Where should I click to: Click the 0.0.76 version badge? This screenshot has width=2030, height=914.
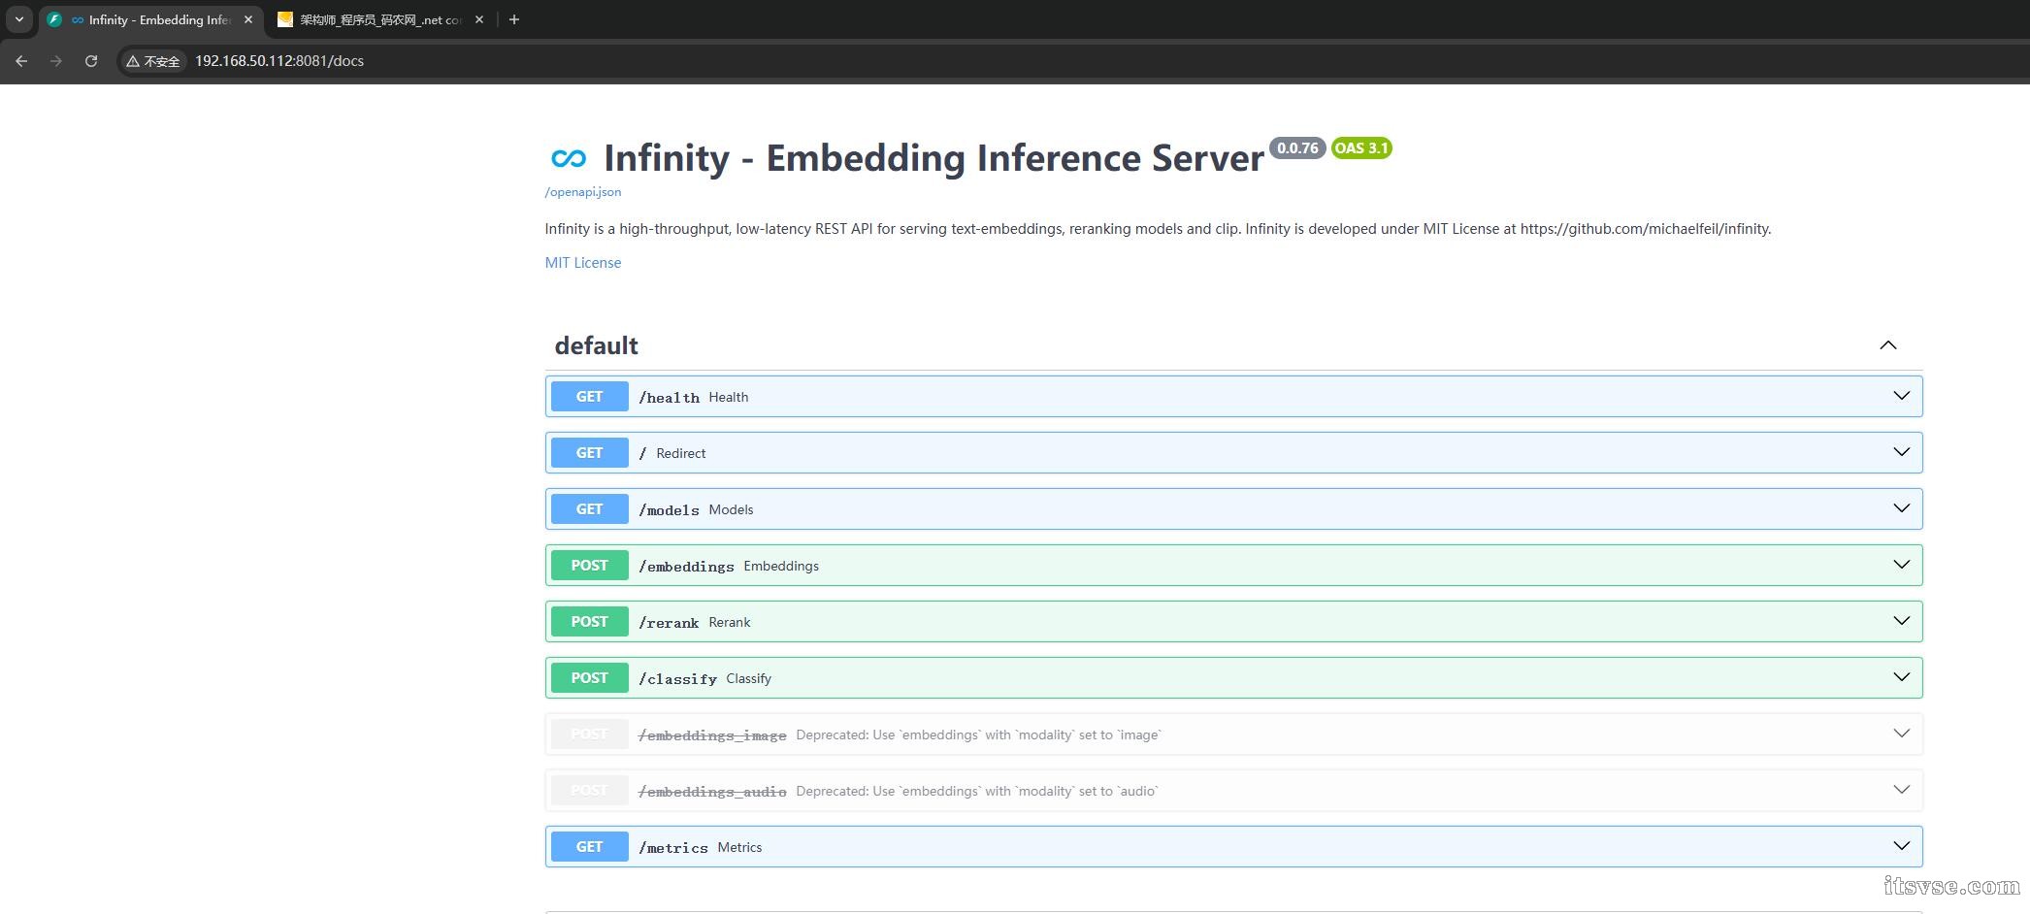[1297, 148]
